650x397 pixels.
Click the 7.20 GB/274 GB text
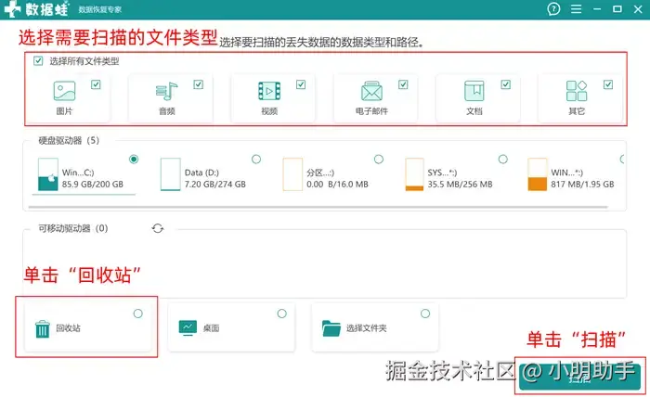(x=215, y=185)
